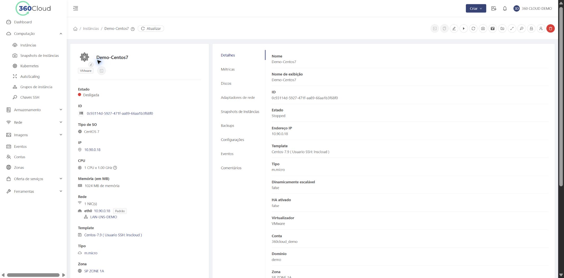Take an instance snapshot with the camera icon
The height and width of the screenshot is (278, 564).
point(483,29)
